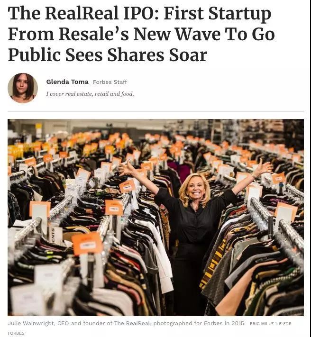Click the 'ERIC MILLETTE FOR' photo credit
311x337 pixels.
pos(271,324)
